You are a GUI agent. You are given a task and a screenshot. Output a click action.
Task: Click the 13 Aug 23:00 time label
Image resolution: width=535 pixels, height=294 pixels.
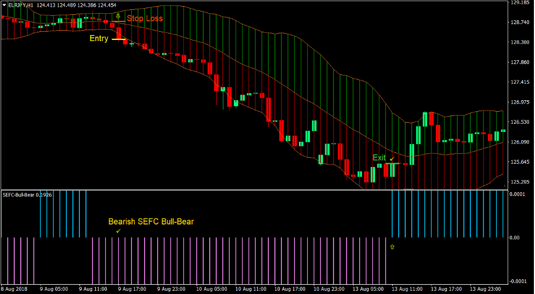click(x=485, y=289)
